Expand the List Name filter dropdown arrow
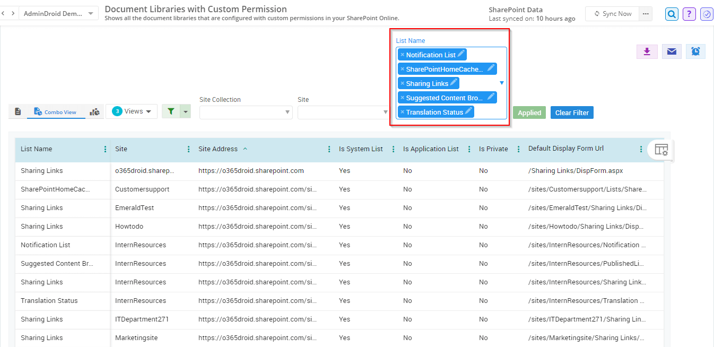The height and width of the screenshot is (347, 714). pyautogui.click(x=501, y=83)
